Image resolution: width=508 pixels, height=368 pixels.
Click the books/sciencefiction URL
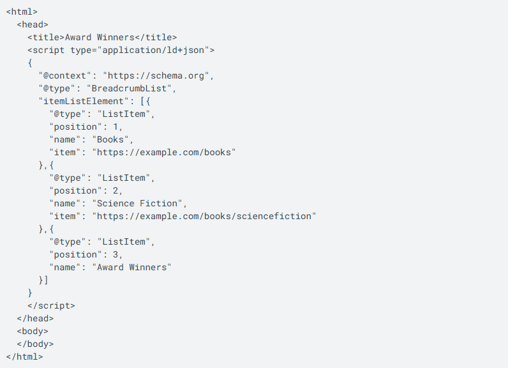tap(204, 216)
